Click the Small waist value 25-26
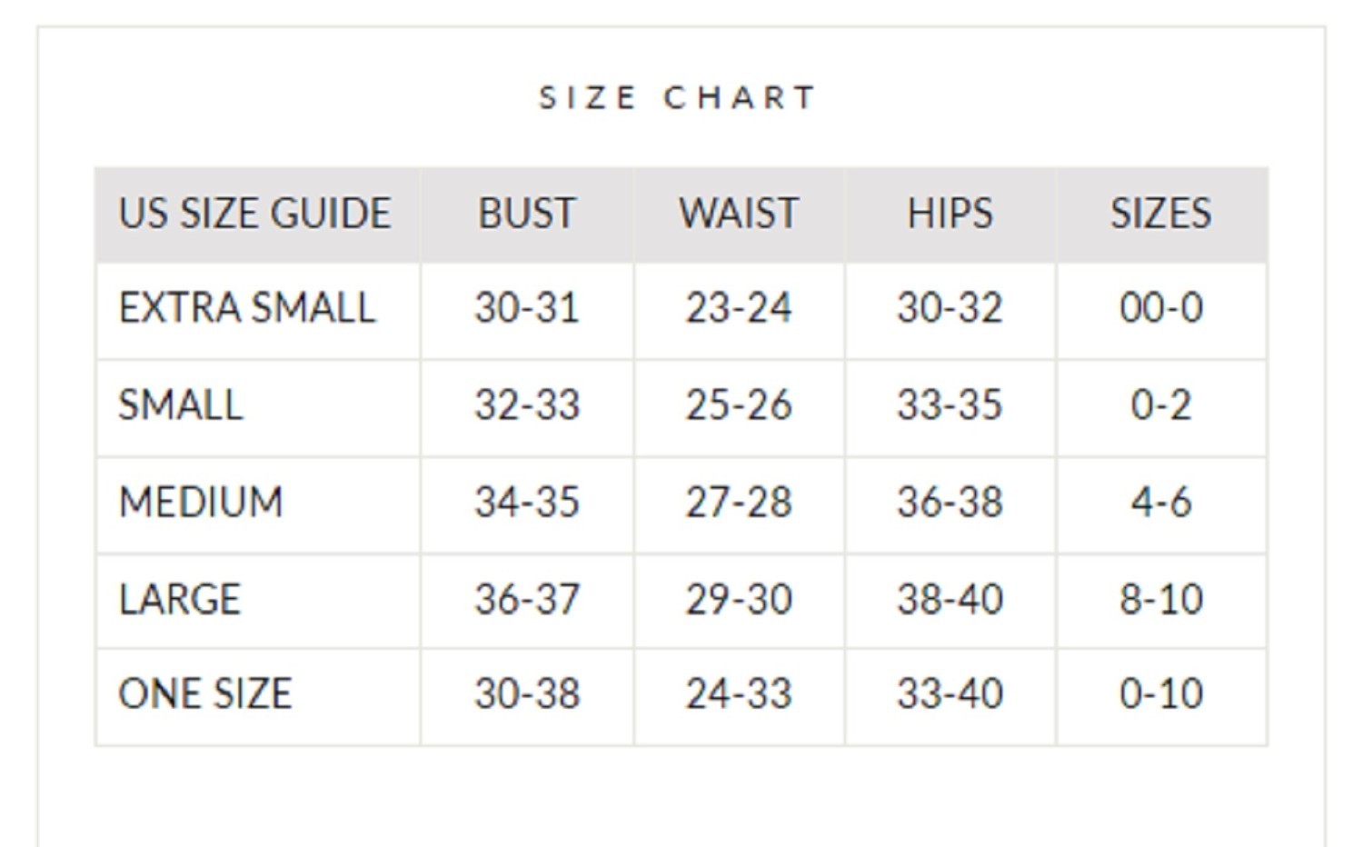The width and height of the screenshot is (1363, 847). click(x=739, y=405)
